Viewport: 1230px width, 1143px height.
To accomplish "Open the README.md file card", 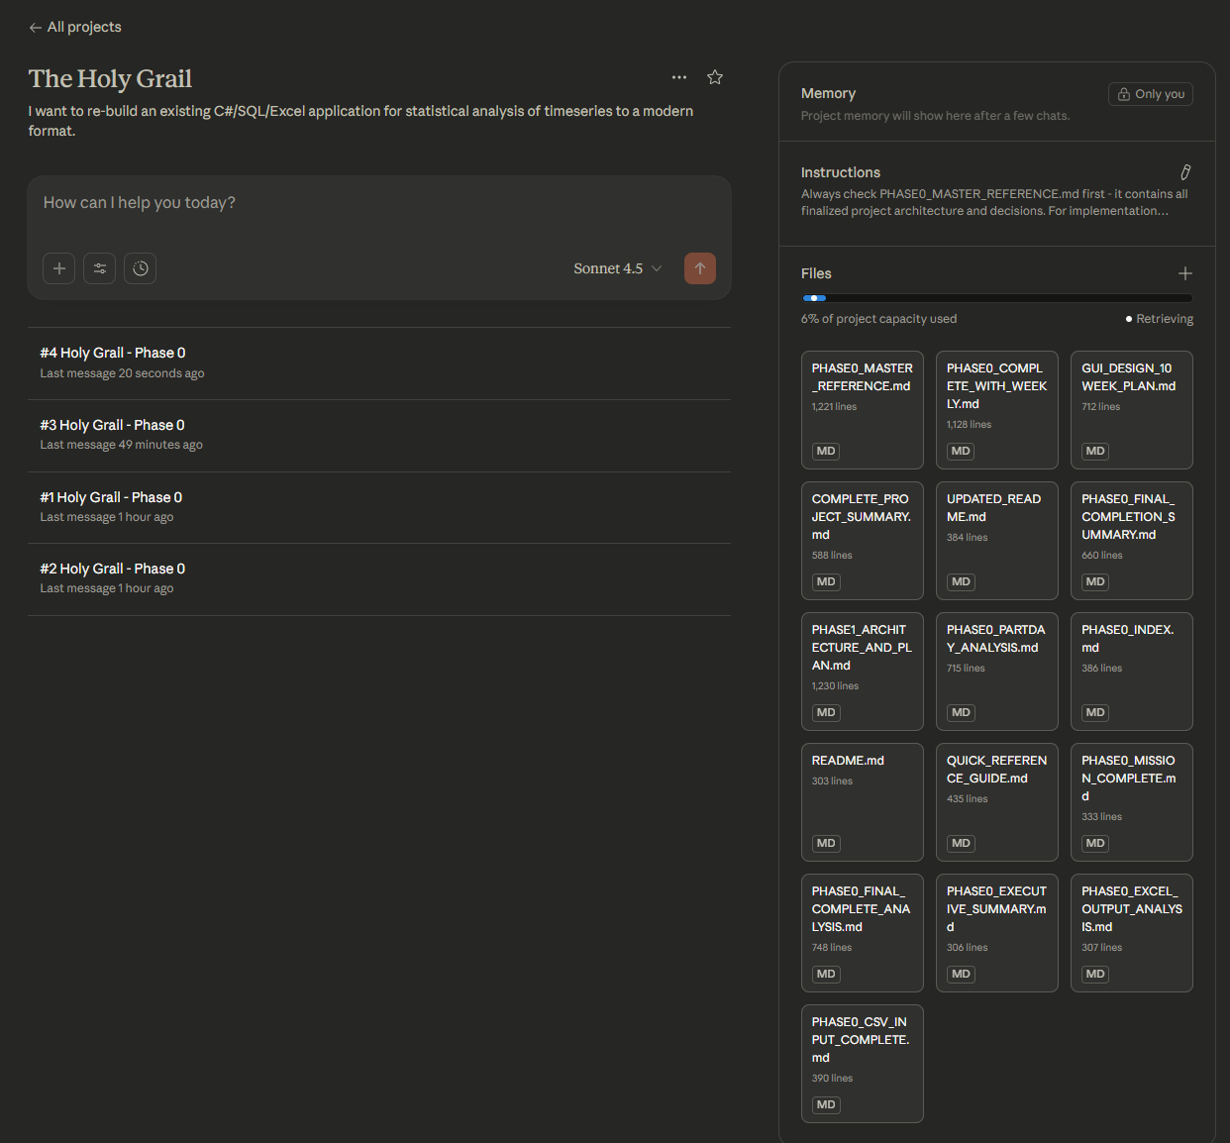I will [x=863, y=801].
